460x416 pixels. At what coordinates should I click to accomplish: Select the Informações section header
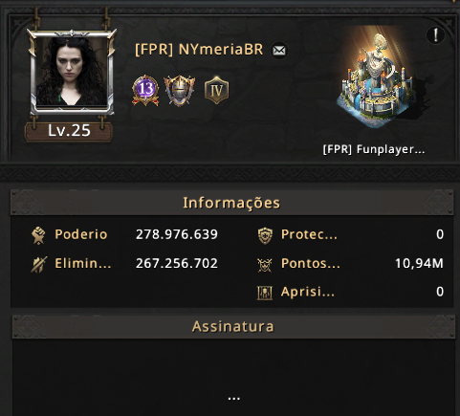(231, 203)
